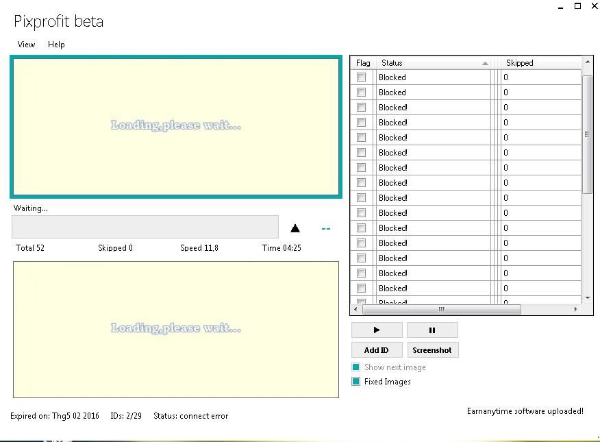Pause processing with the pause button
The width and height of the screenshot is (600, 442).
[432, 330]
